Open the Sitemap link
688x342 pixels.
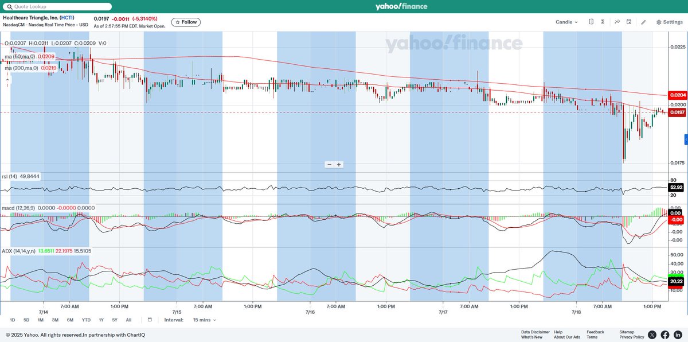(627, 332)
